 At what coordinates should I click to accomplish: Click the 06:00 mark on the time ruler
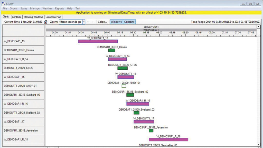click(x=159, y=33)
